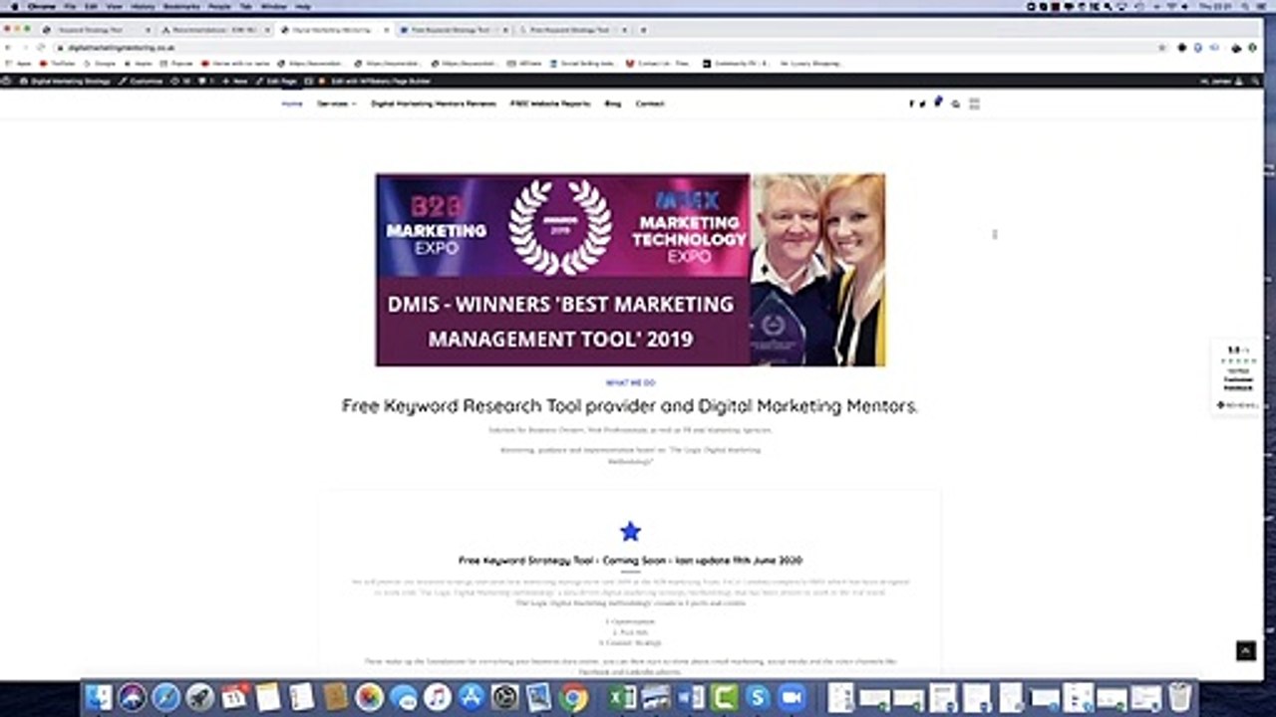Open the customer feedback reviews widget
The height and width of the screenshot is (717, 1276).
(x=1236, y=377)
